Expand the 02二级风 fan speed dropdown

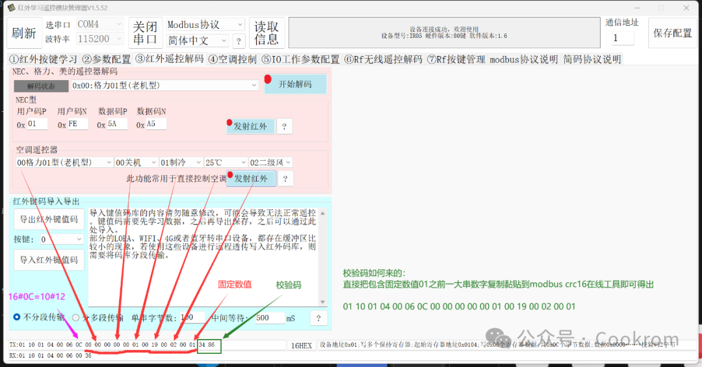pos(270,162)
